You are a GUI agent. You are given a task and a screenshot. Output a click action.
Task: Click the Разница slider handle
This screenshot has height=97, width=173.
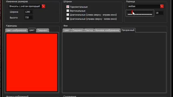[132, 12]
